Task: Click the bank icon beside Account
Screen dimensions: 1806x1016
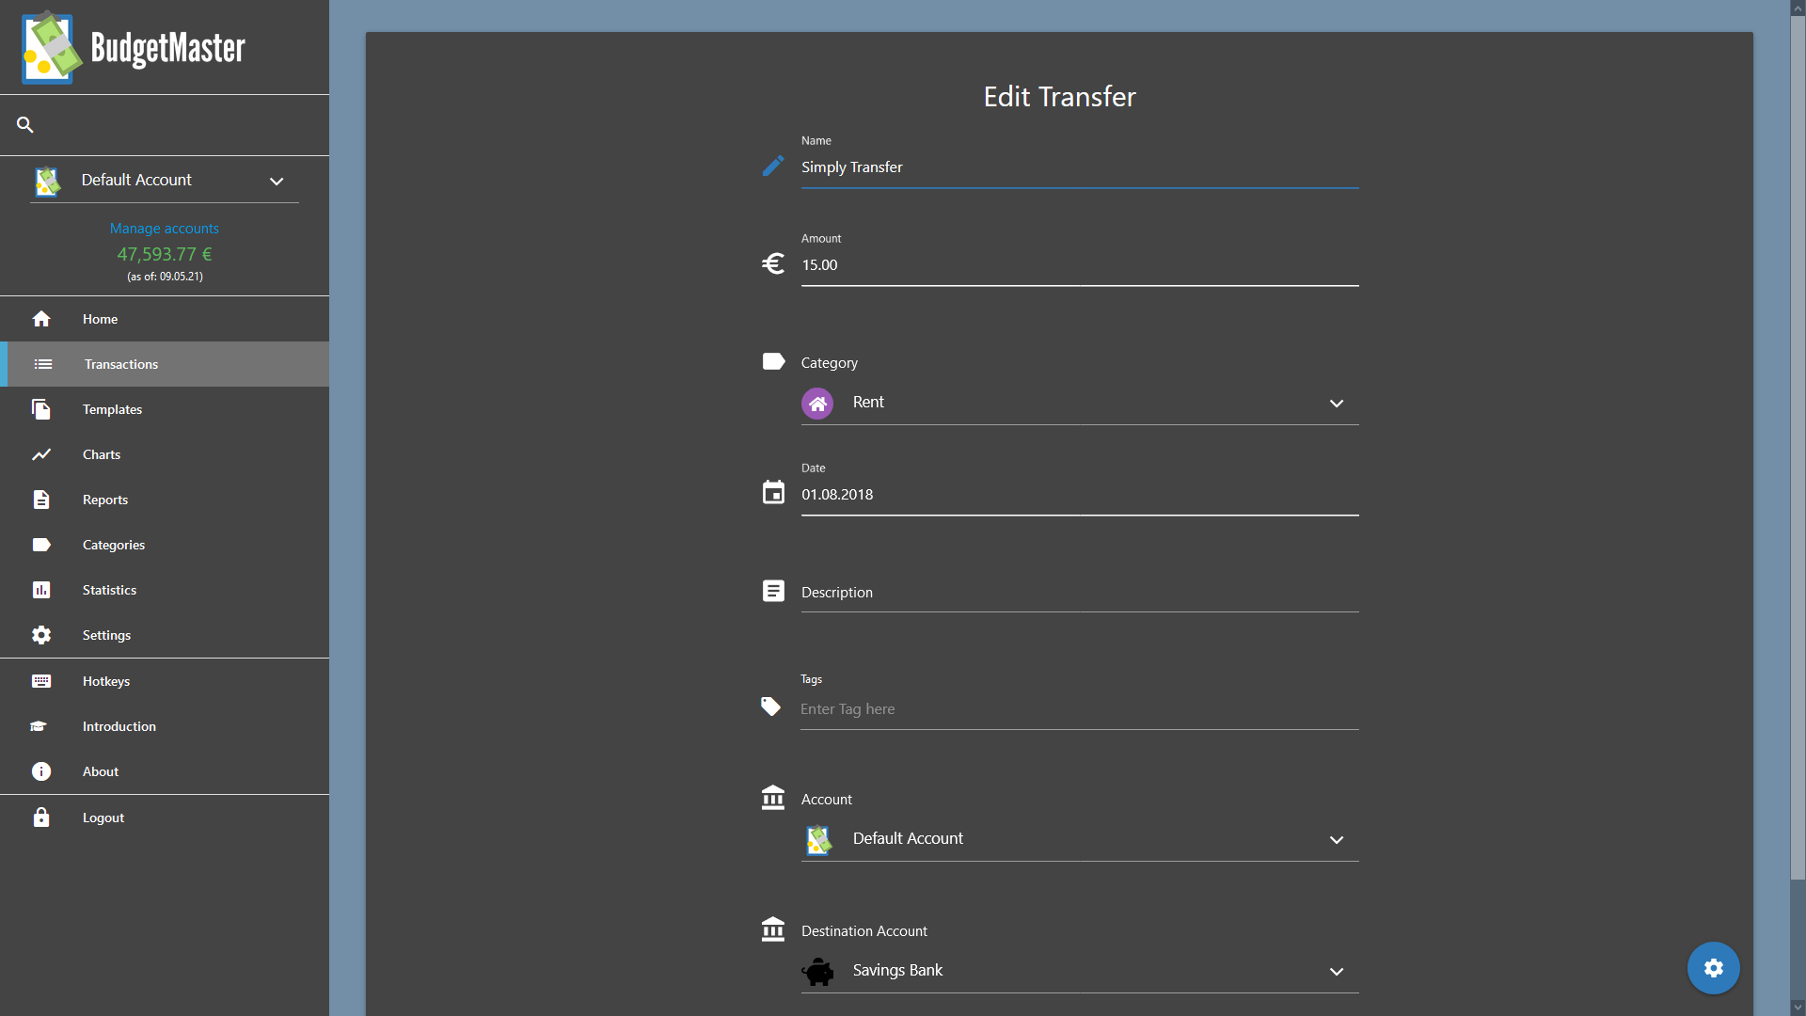Action: (773, 798)
